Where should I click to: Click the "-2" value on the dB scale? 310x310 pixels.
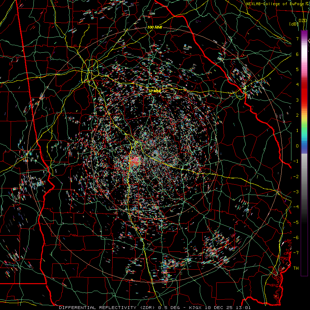coord(296,177)
